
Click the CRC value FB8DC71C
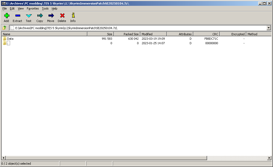pyautogui.click(x=211, y=39)
